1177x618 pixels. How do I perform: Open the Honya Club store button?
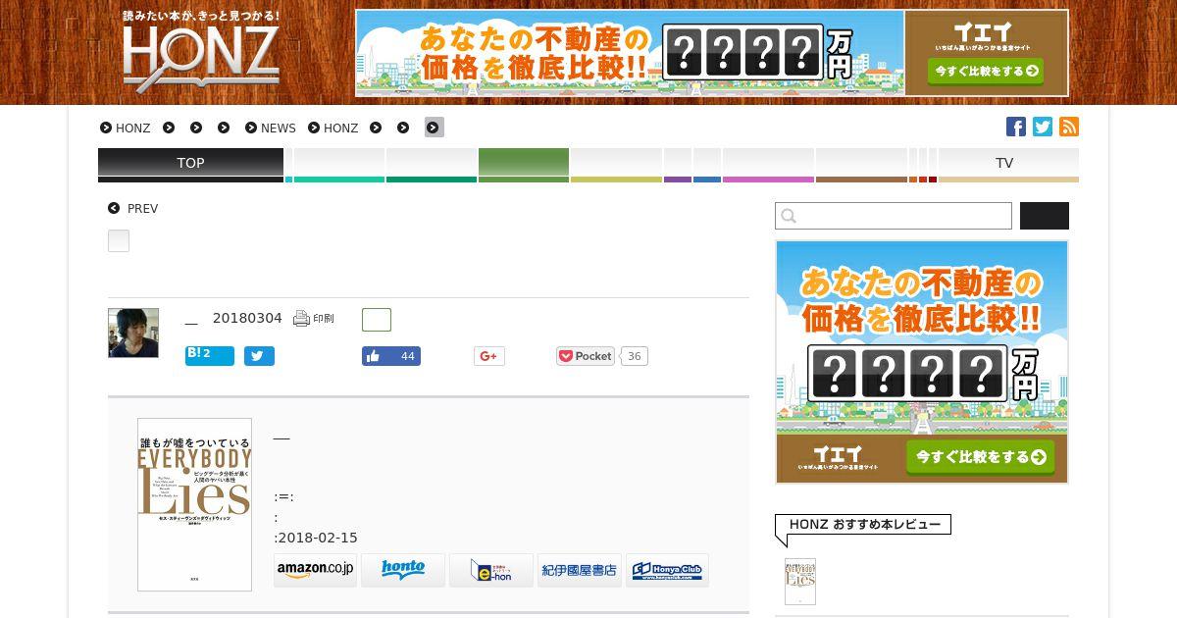[667, 570]
